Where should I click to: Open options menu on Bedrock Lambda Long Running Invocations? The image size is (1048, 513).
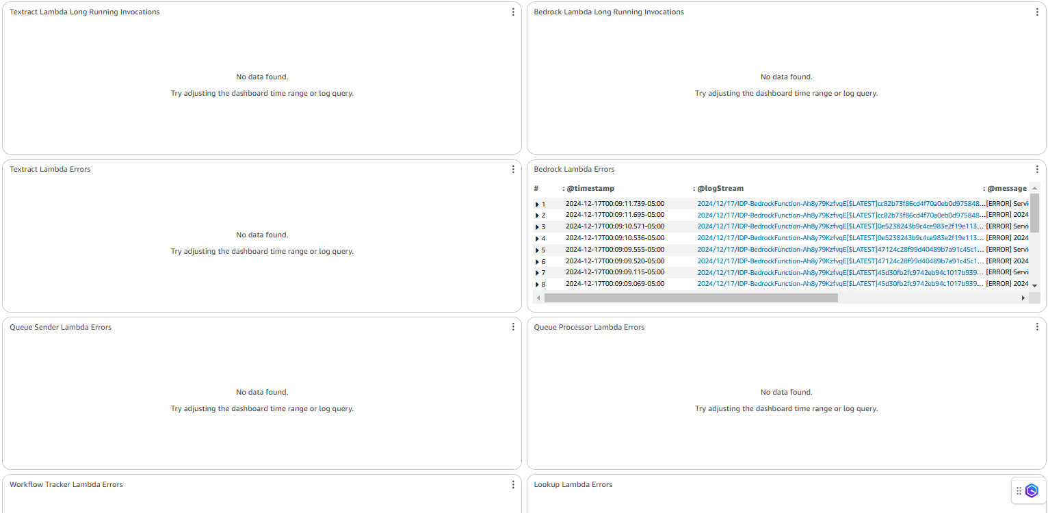pos(1037,12)
